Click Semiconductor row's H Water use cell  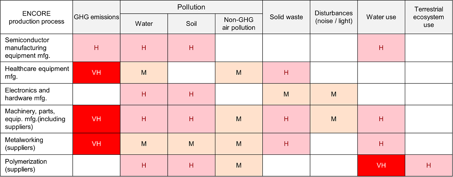click(381, 48)
